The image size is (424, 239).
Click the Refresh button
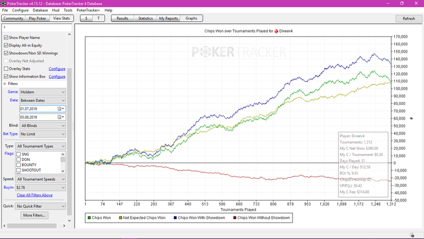[409, 19]
